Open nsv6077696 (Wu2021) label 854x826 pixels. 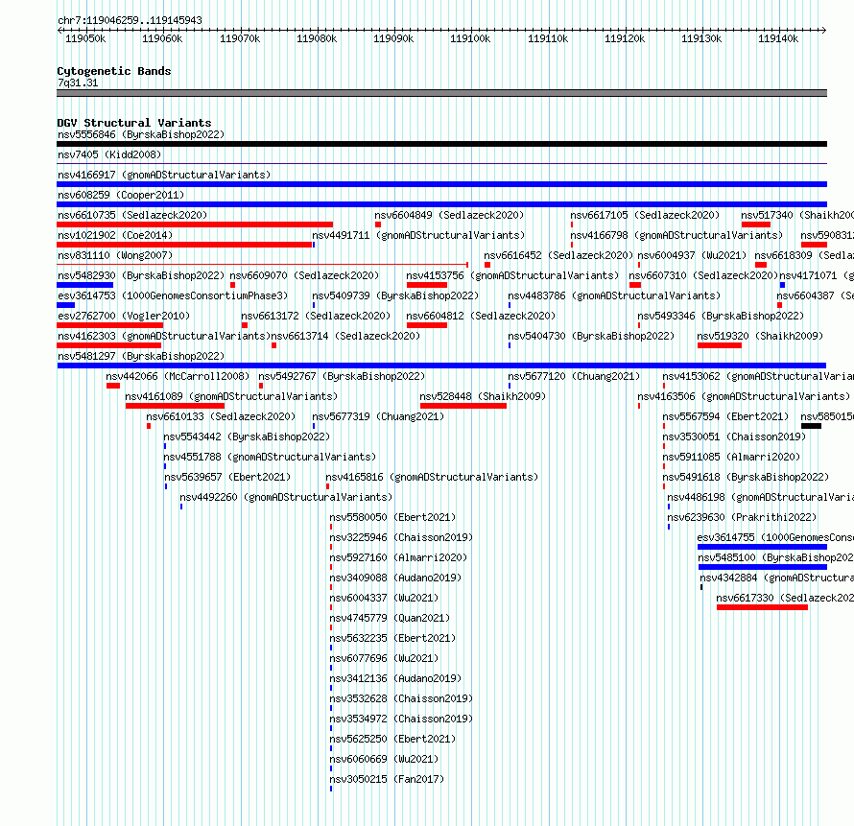384,658
